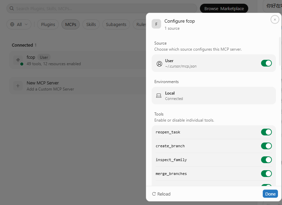Click the Local Connected environment row
Viewport: 282px width, 205px height.
click(214, 96)
